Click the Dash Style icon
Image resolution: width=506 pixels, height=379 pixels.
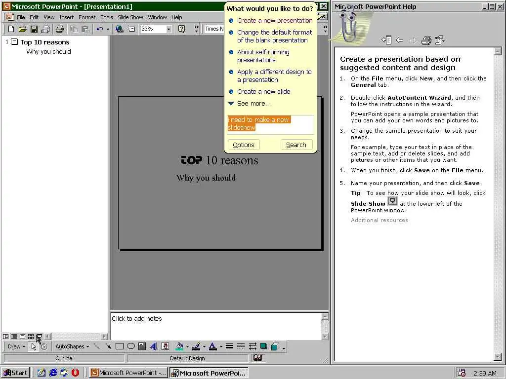pos(241,346)
